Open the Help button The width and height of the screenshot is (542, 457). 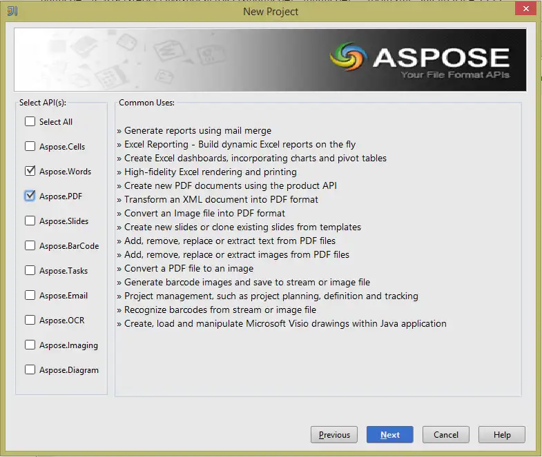pos(502,434)
